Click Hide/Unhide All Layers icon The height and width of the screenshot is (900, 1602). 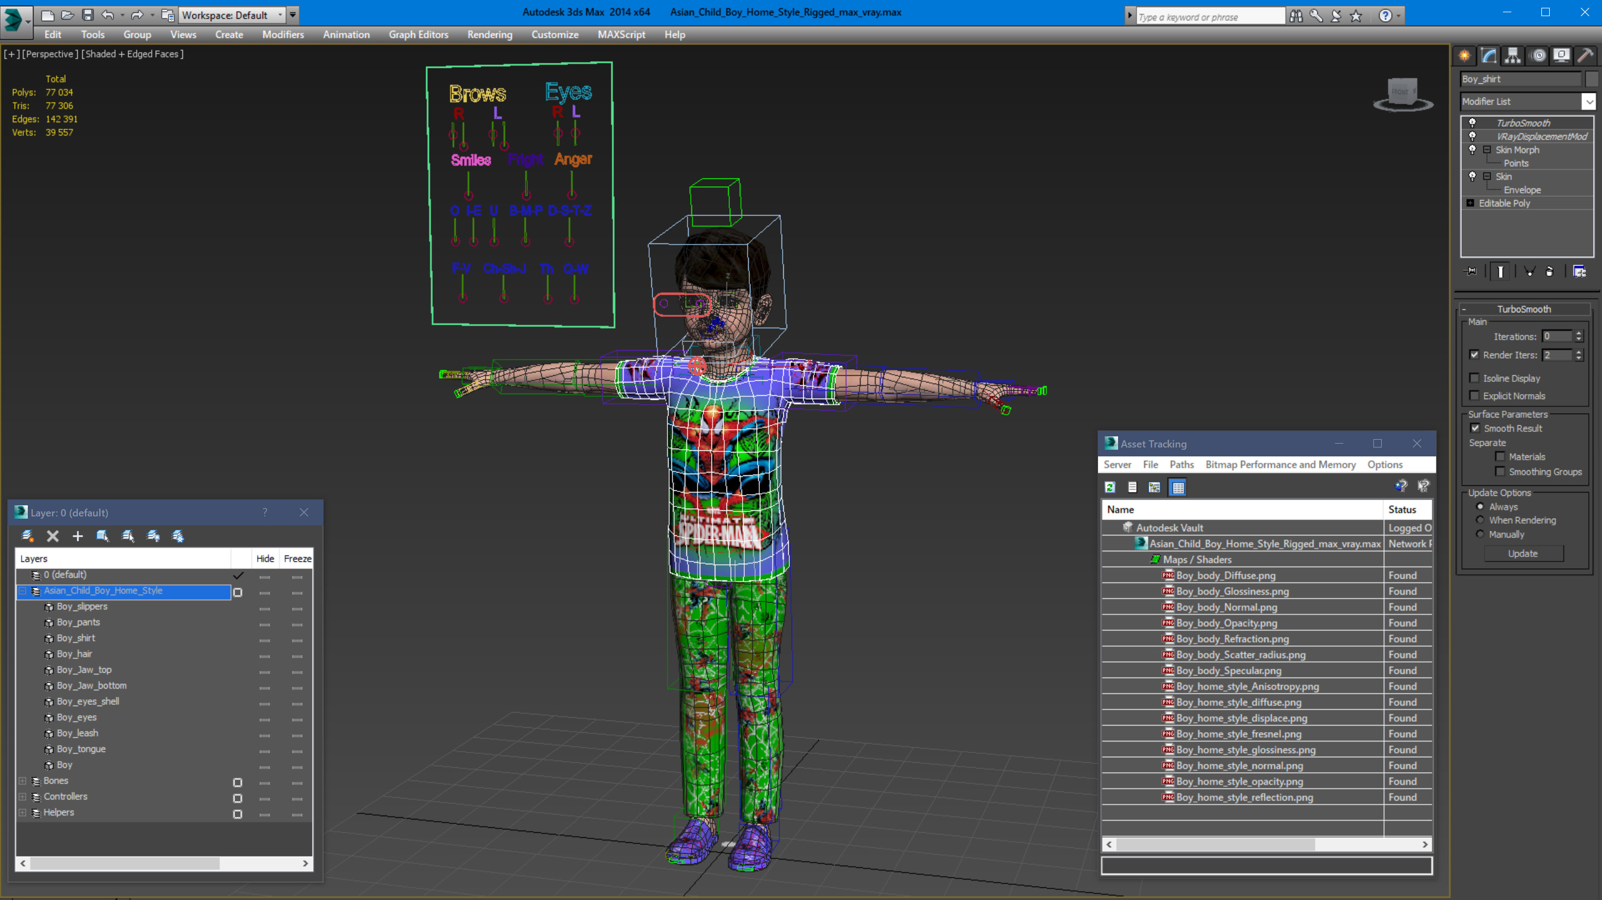pyautogui.click(x=153, y=536)
